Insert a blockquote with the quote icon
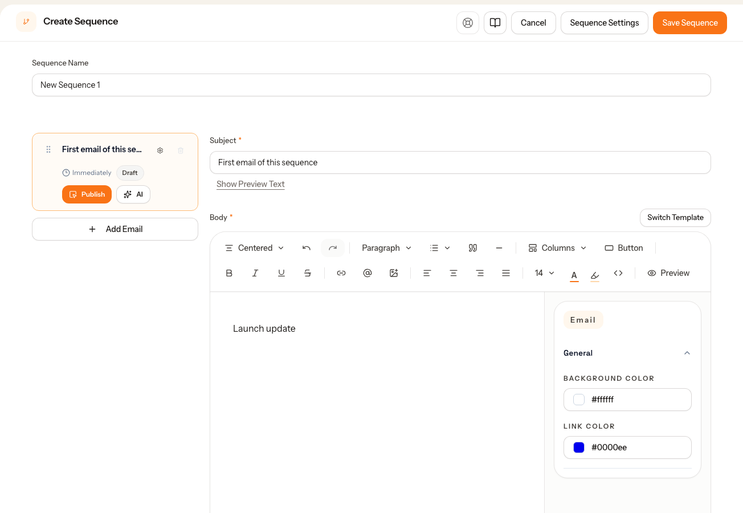The height and width of the screenshot is (513, 743). point(472,248)
